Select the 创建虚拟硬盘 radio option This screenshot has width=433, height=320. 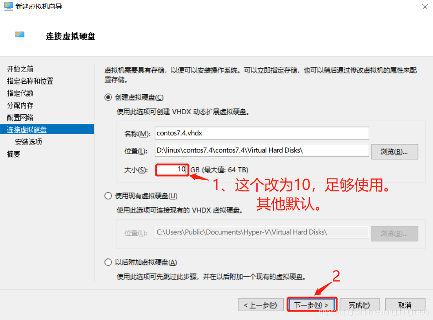[x=108, y=97]
